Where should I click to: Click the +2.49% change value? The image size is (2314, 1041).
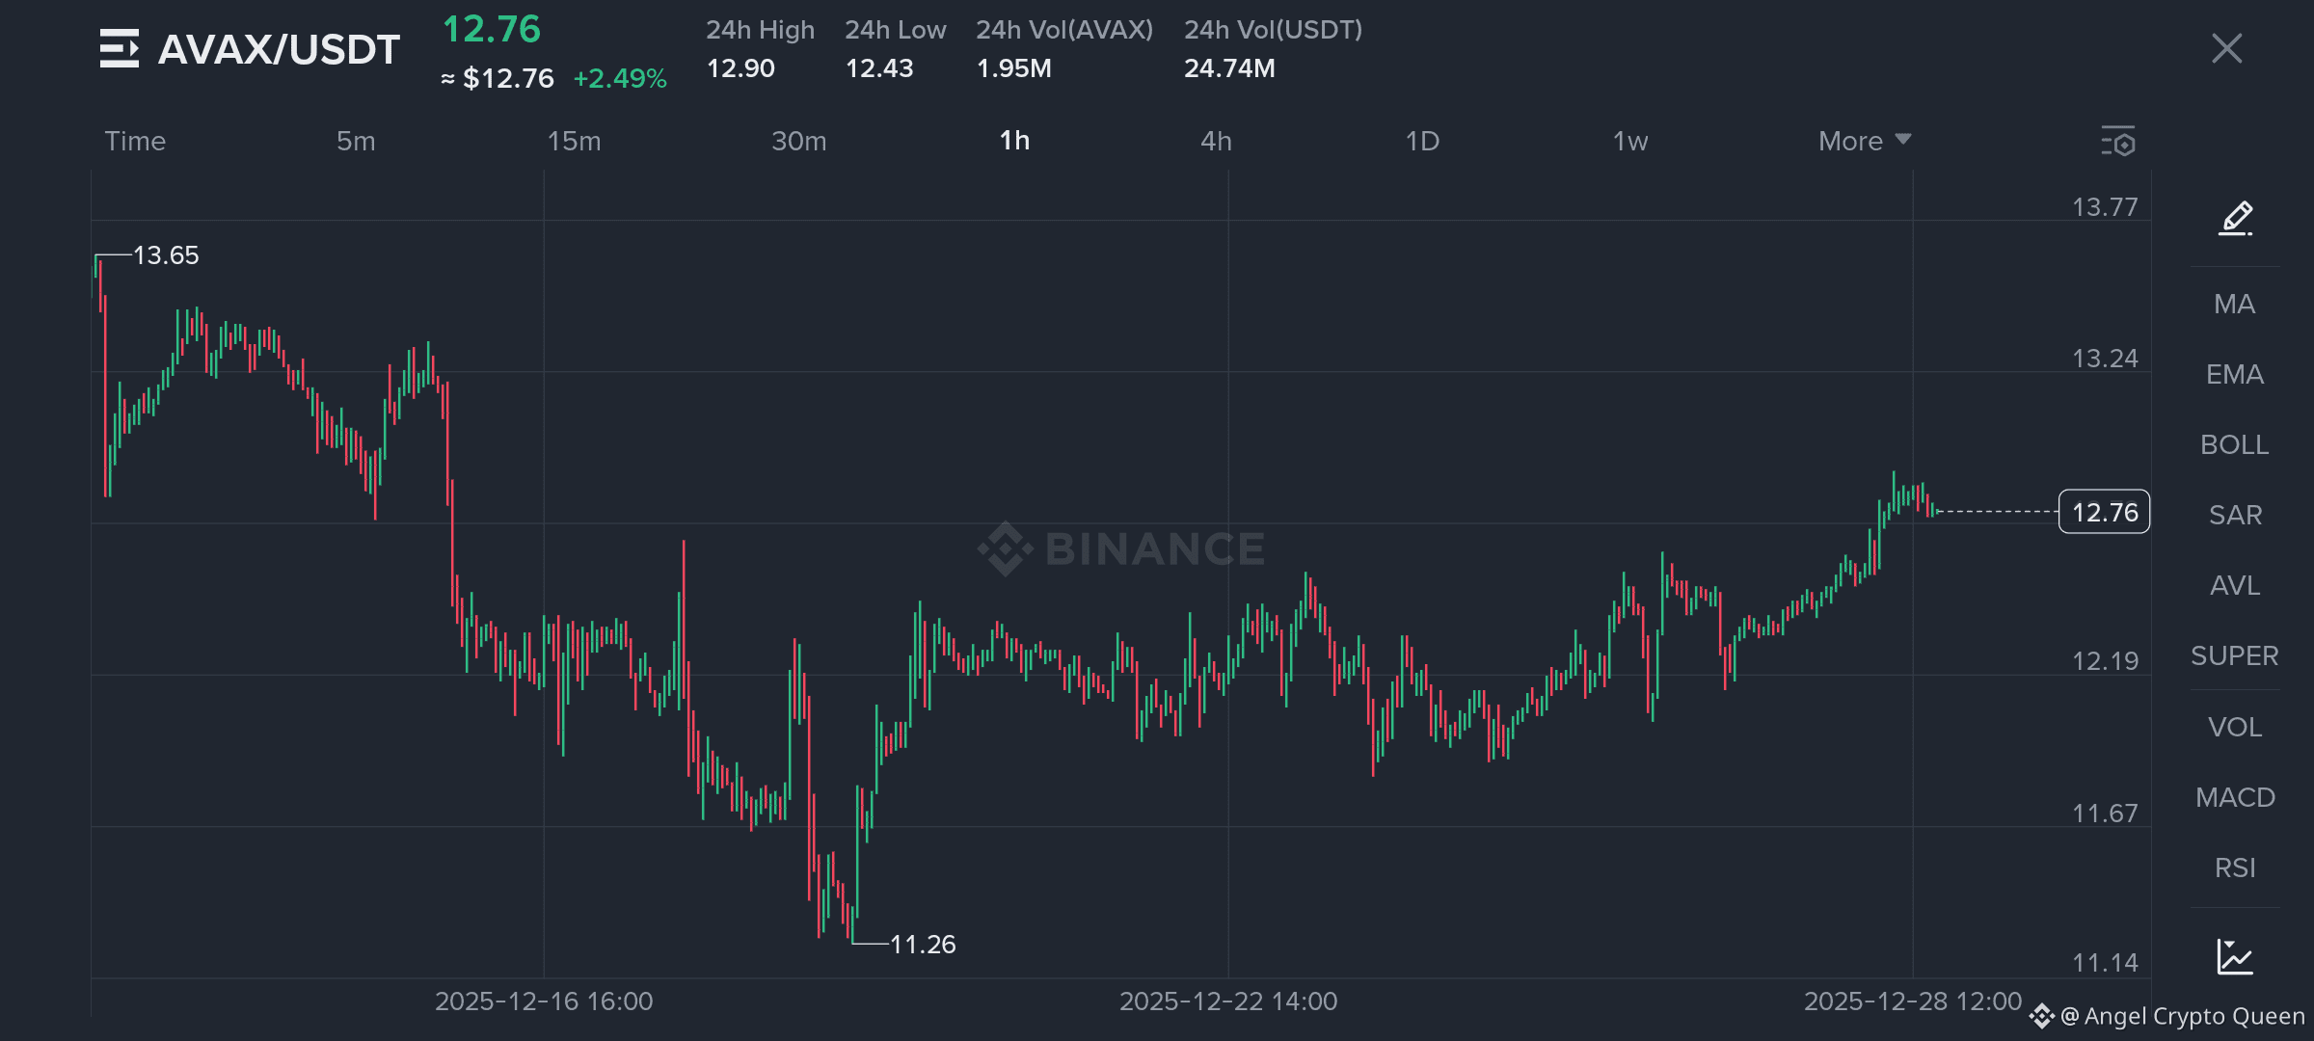pos(620,78)
